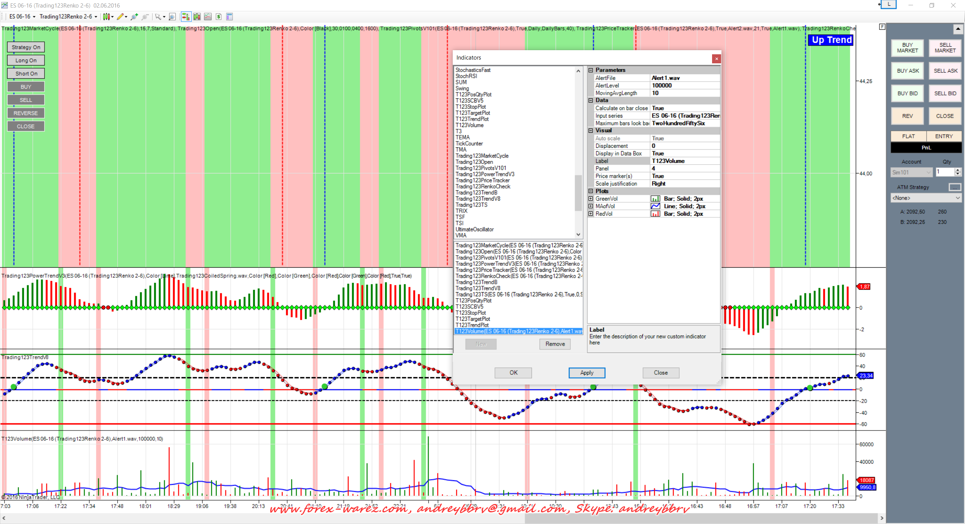Open the ES 06-16 instrument dropdown
965x524 pixels.
click(22, 17)
